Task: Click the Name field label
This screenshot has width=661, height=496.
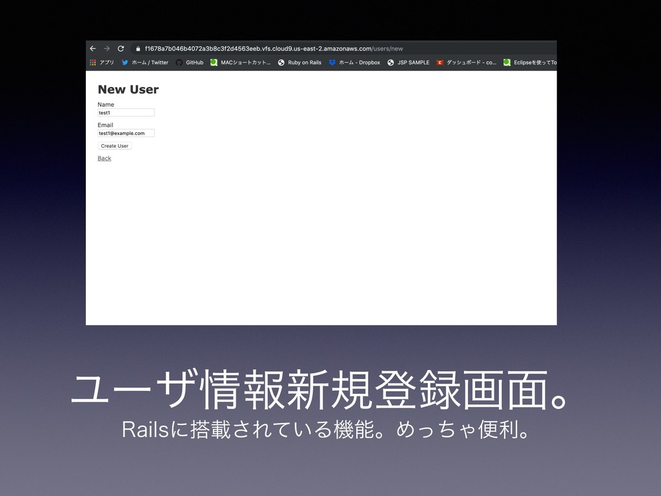Action: click(x=106, y=105)
